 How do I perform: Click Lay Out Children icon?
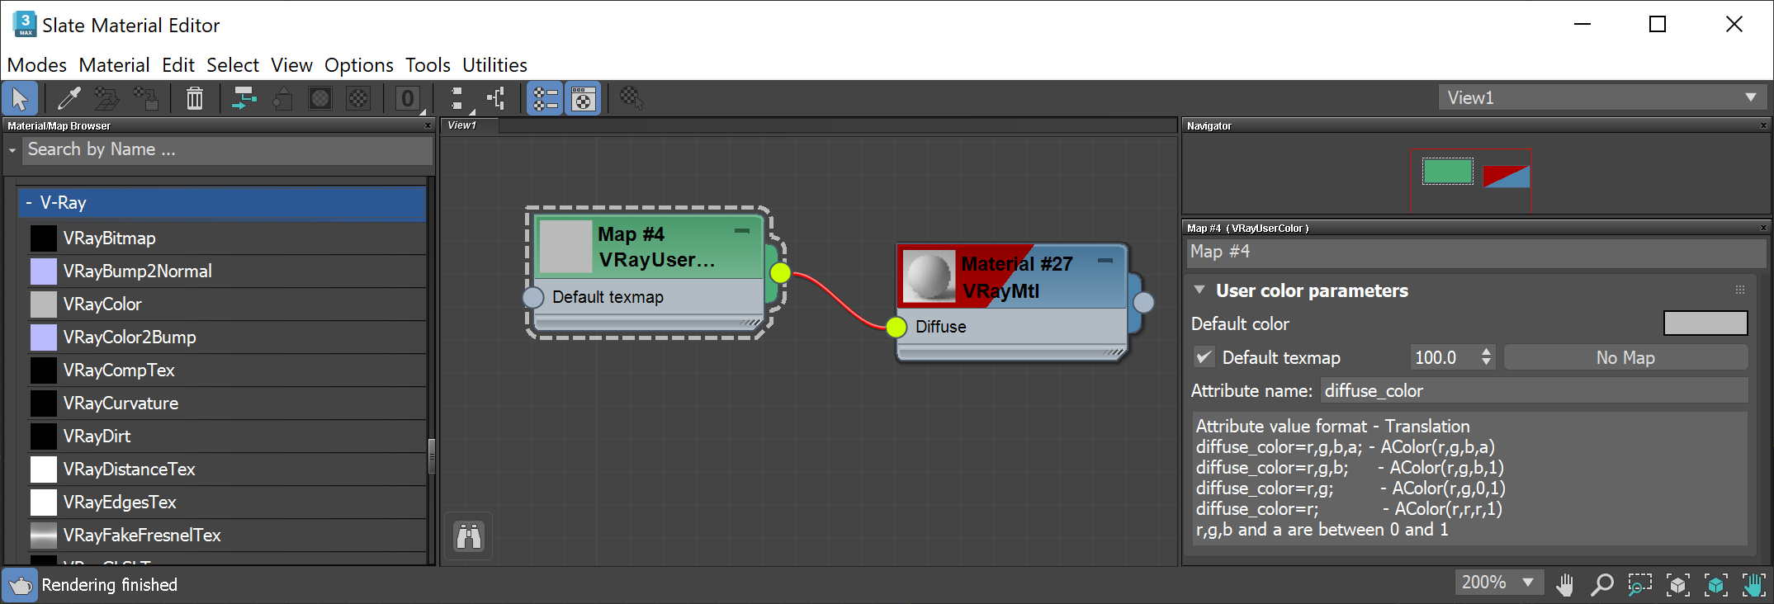[496, 98]
